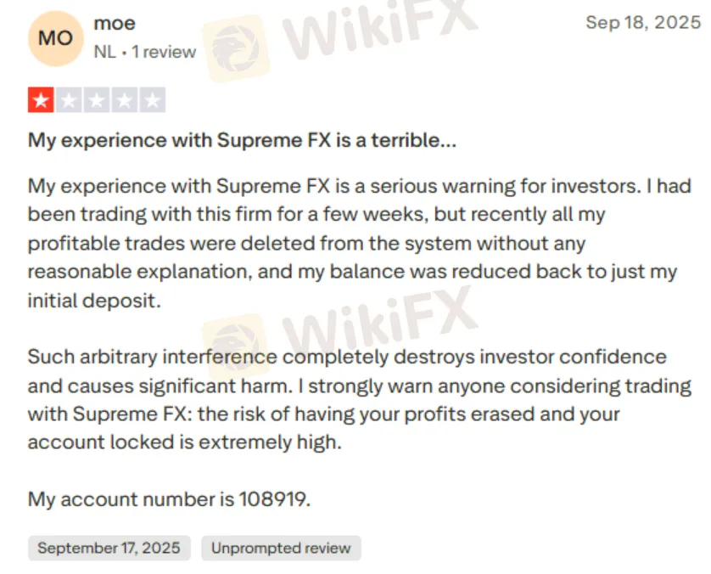Select the fourth gray rating star
The image size is (711, 574).
[125, 101]
